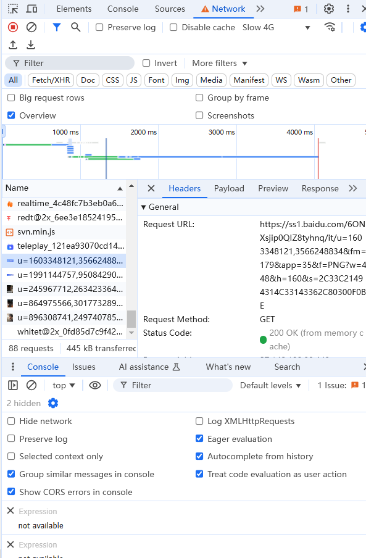The height and width of the screenshot is (558, 366).
Task: Open DevTools settings gear
Action: coord(328,9)
